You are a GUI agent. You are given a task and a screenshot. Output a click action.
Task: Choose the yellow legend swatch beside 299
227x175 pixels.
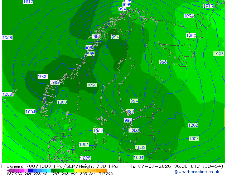76,170
